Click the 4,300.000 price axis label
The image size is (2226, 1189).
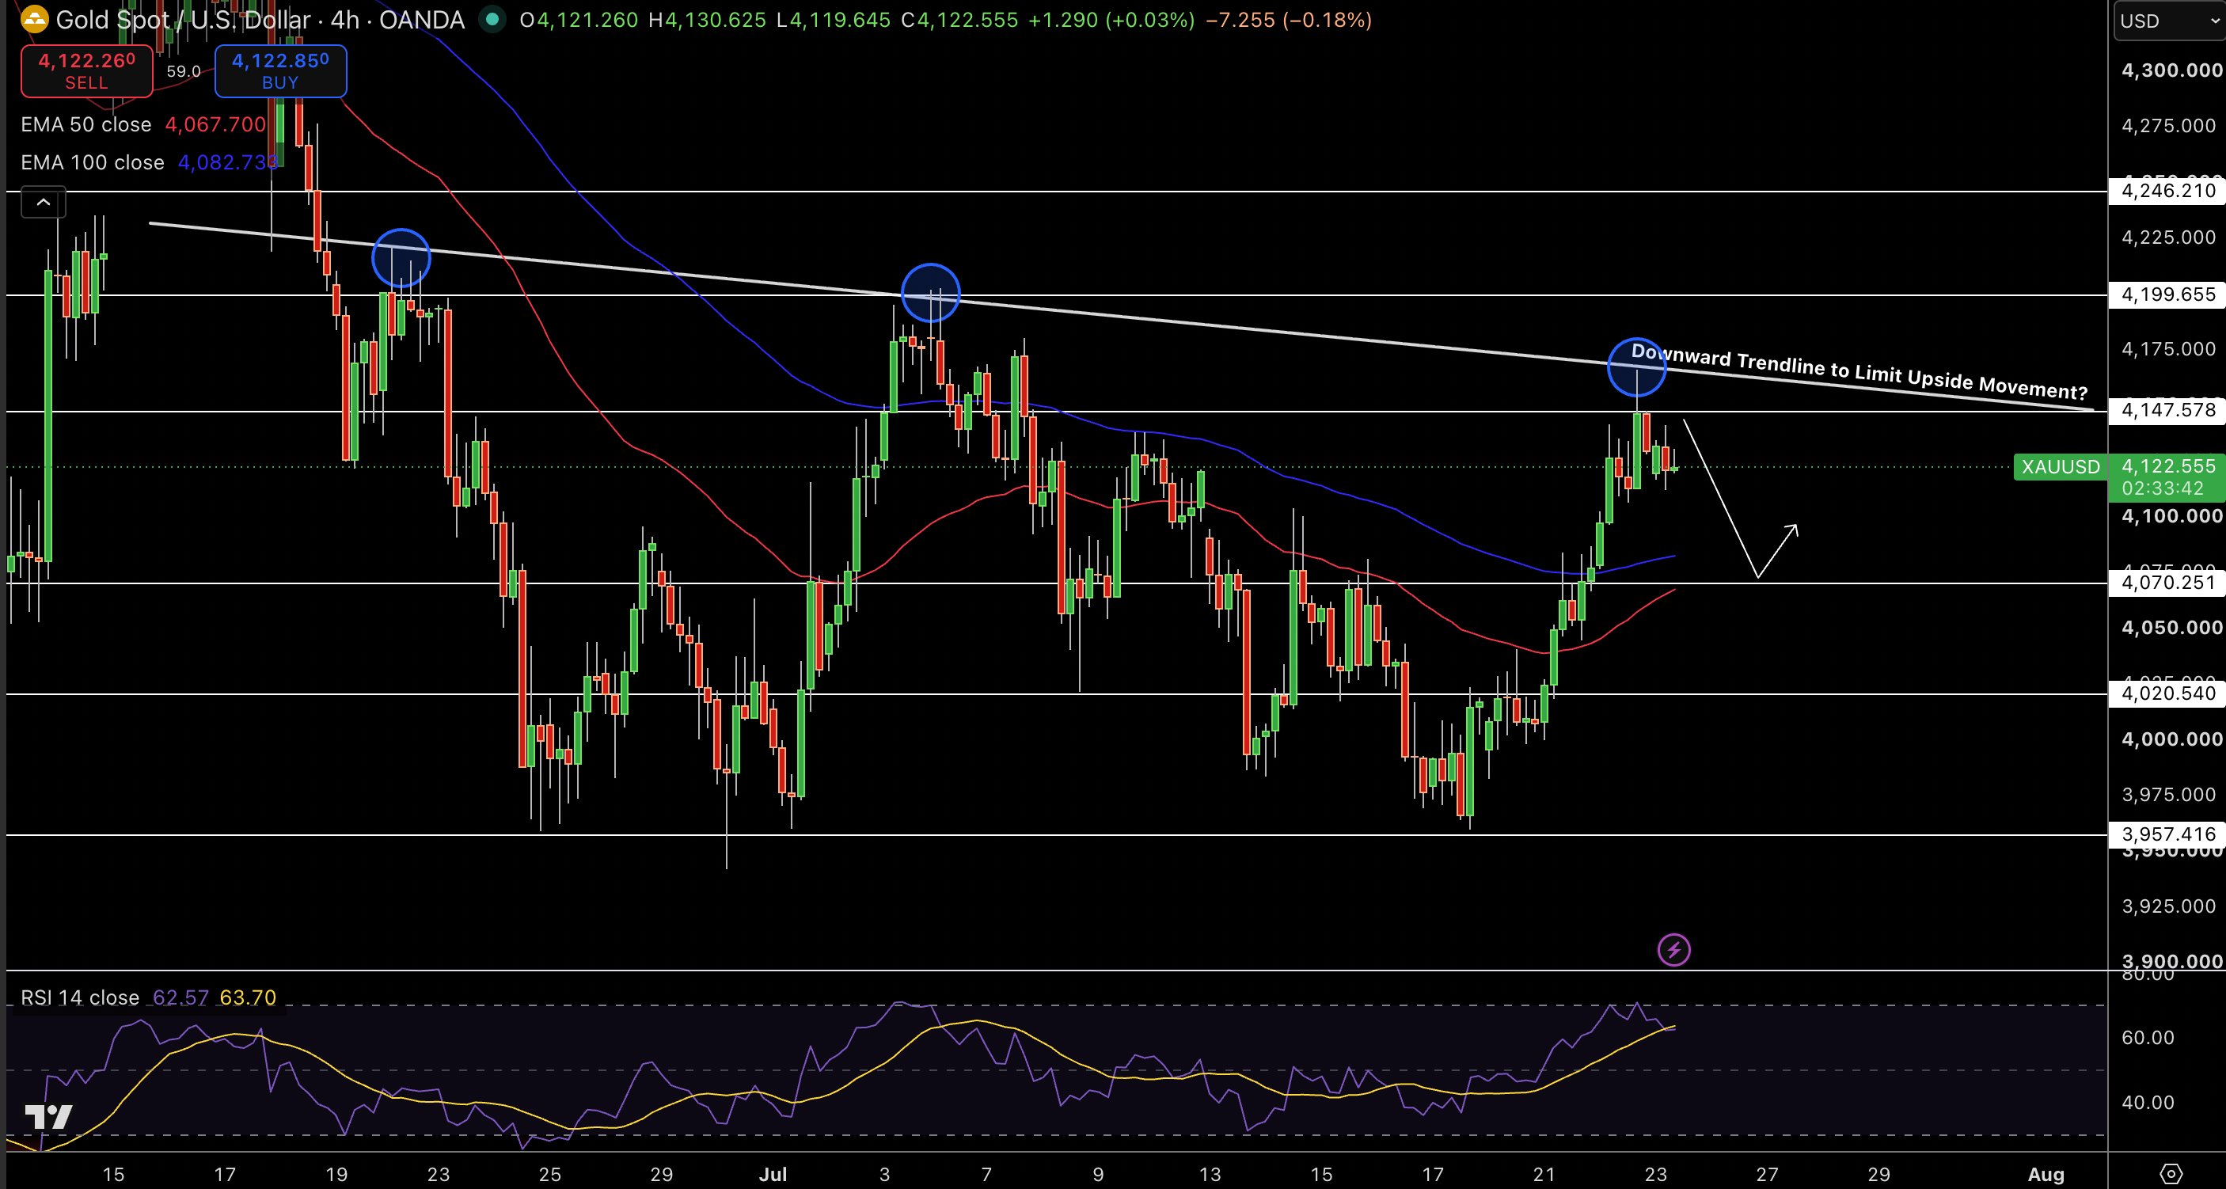coord(2171,70)
